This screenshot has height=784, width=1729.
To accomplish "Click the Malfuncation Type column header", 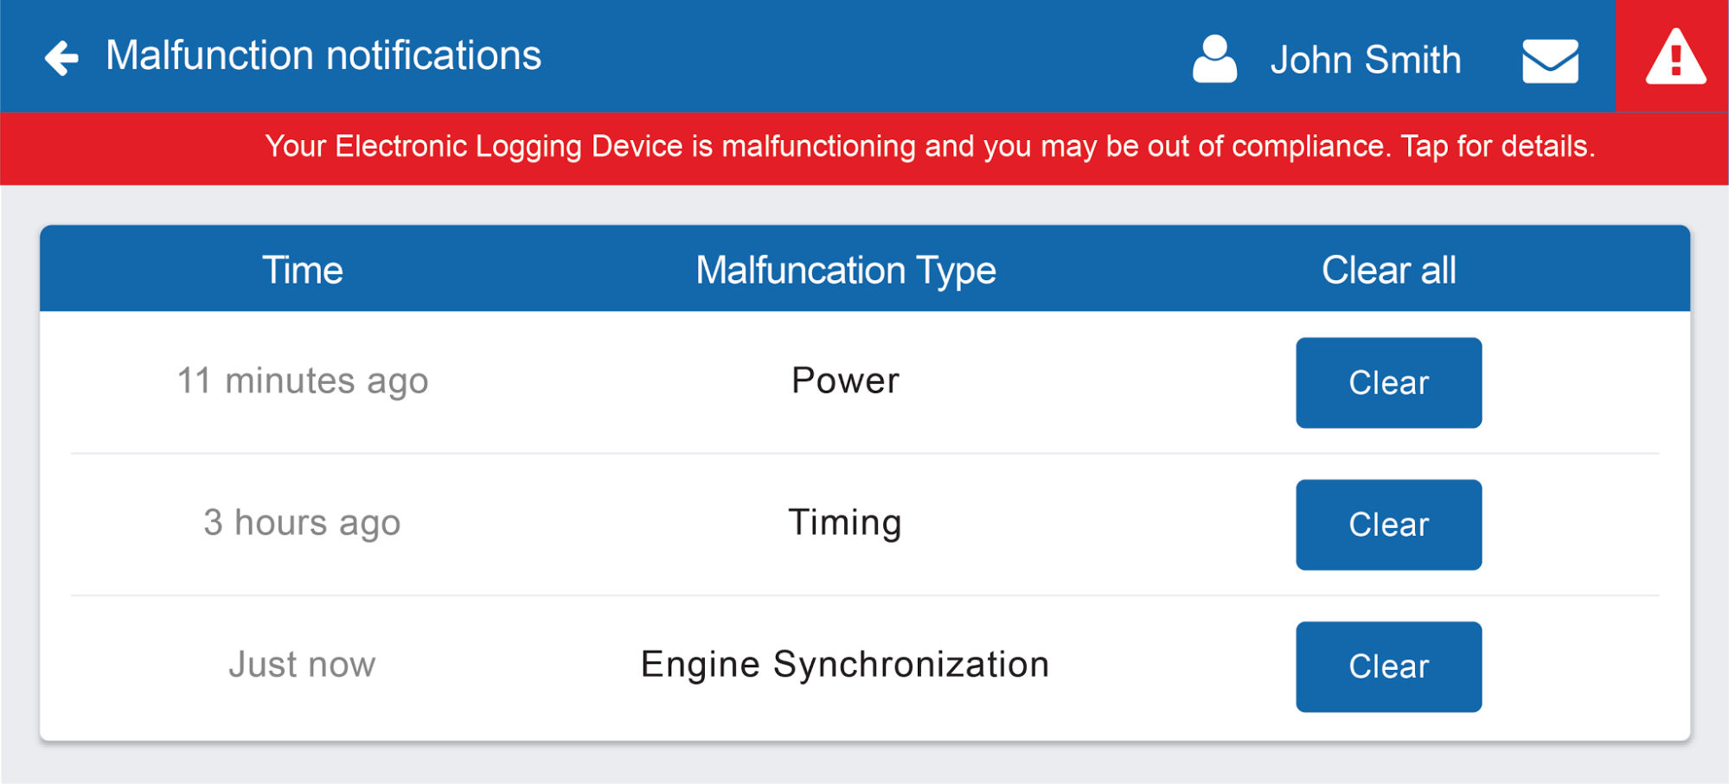I will point(846,271).
